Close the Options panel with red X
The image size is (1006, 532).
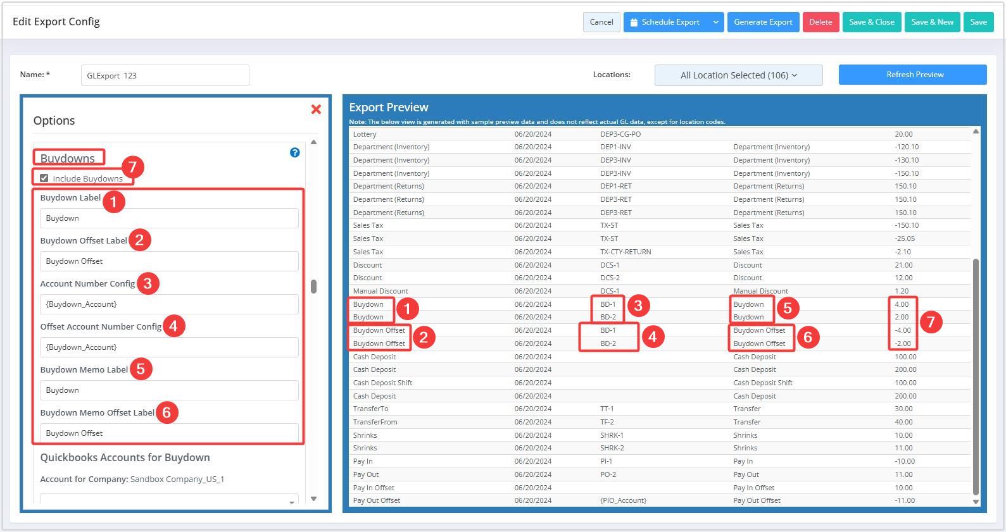coord(316,109)
